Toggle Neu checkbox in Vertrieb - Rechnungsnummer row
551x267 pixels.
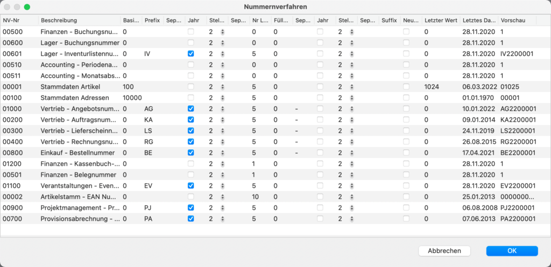point(406,141)
